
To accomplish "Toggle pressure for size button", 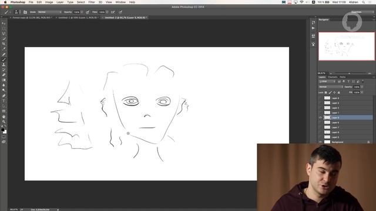I will [120, 12].
